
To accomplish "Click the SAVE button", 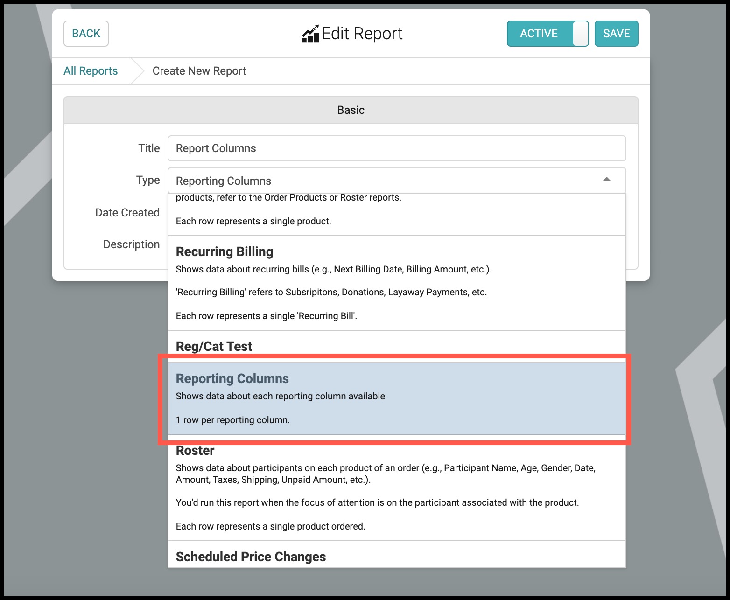I will pos(616,34).
